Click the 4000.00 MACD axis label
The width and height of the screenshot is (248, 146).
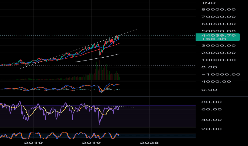coord(216,81)
